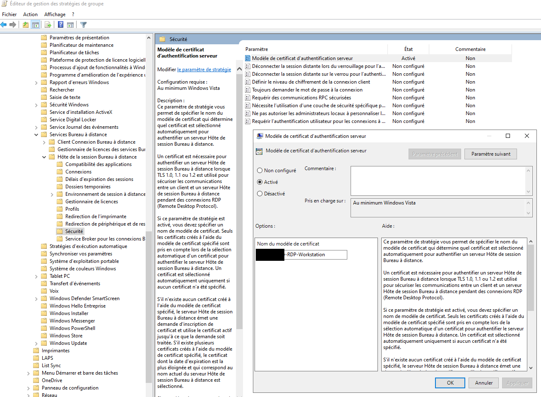Screen dimensions: 541x397
Task: Click the 'le paramètre de stratégie' link
Action: click(204, 70)
